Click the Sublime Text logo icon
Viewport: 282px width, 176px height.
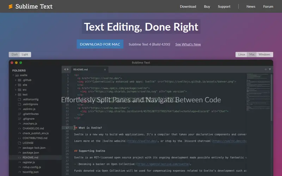[11, 6]
